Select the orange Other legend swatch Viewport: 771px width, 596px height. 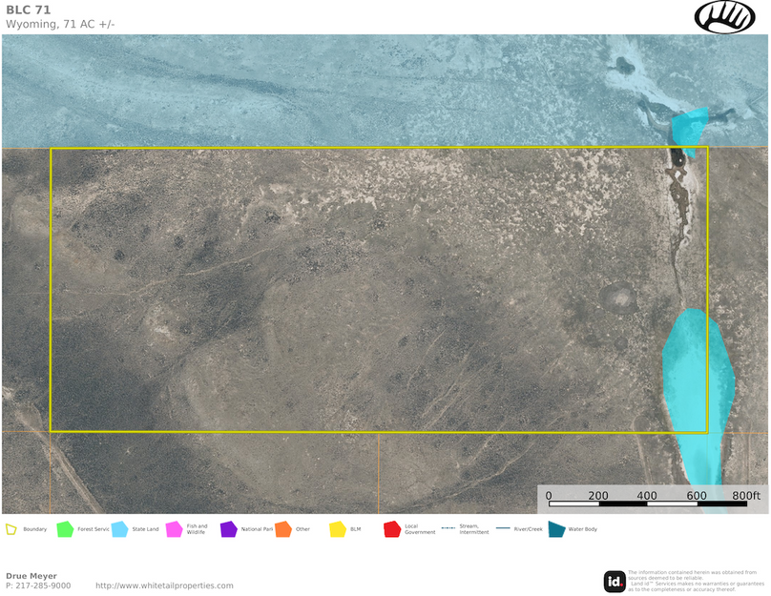pyautogui.click(x=282, y=529)
